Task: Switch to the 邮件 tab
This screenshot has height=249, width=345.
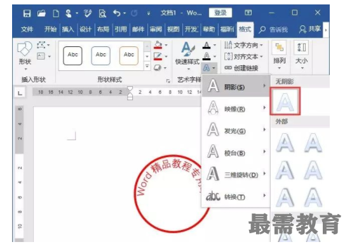Action: (x=138, y=29)
